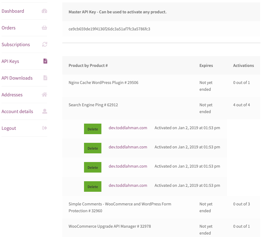Click the Nginx Cache WordPress Plugin row
The width and height of the screenshot is (262, 237).
pos(103,82)
